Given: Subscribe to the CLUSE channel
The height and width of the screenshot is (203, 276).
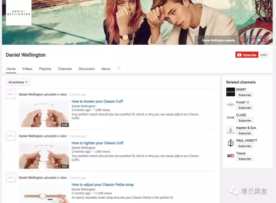Looking at the screenshot, I should coord(245,120).
